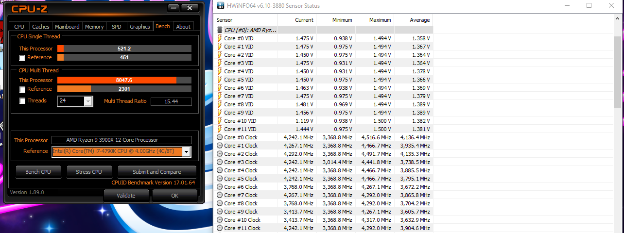Click the lightning icon beside Core #4 VID
The width and height of the screenshot is (624, 233).
220,71
